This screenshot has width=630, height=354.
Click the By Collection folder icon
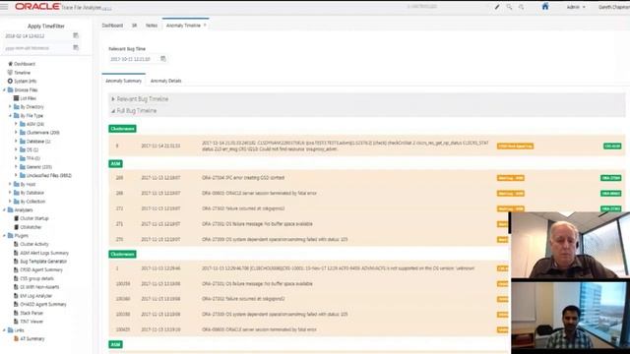17,202
